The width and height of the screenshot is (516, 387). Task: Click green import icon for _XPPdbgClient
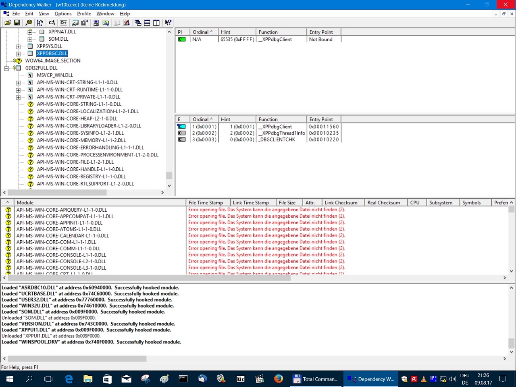[x=182, y=40]
